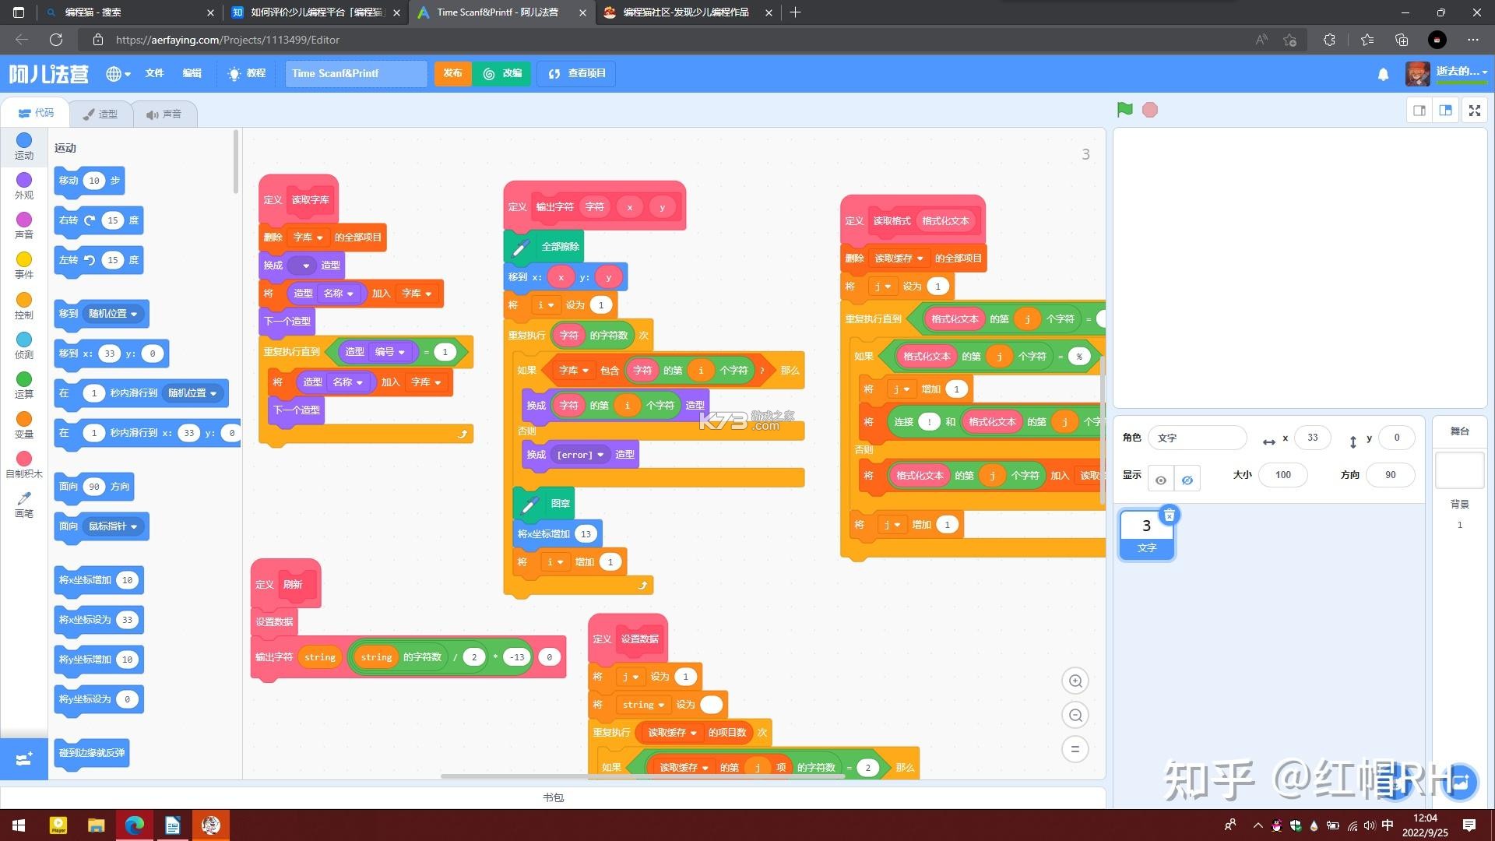The image size is (1495, 841).
Task: Show the sprite using eye icon
Action: 1160,480
